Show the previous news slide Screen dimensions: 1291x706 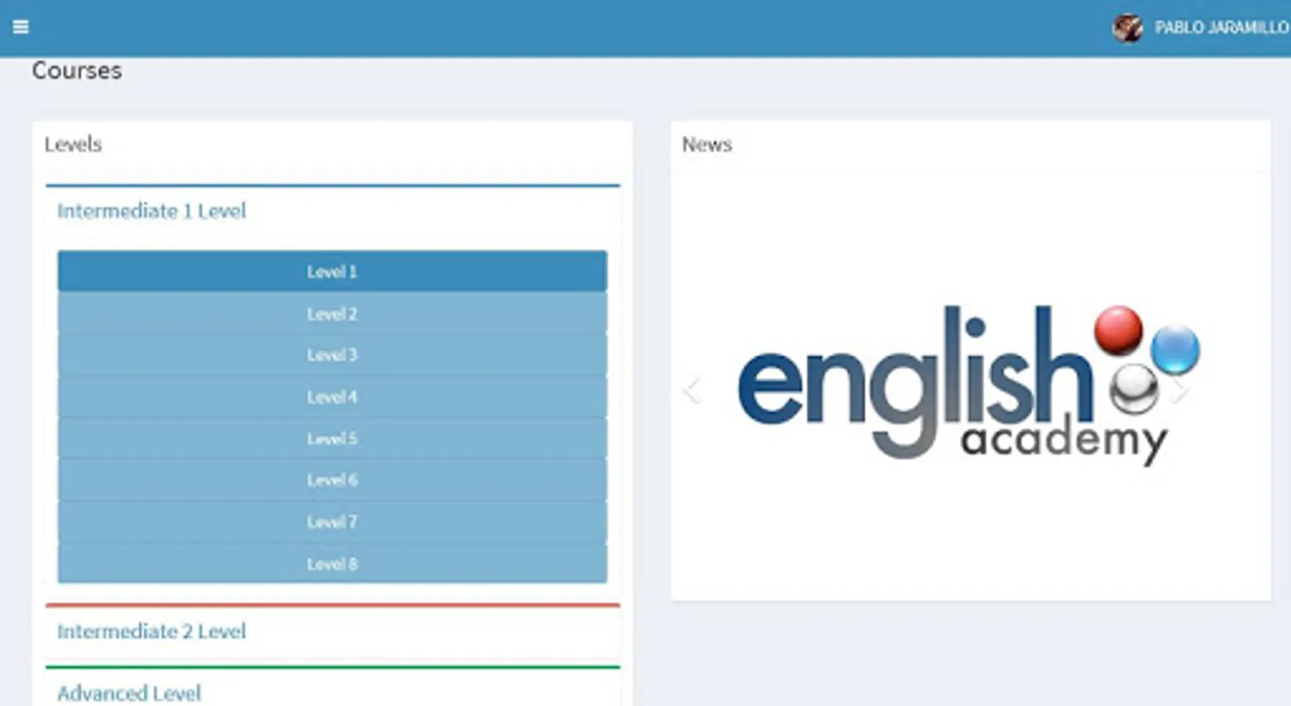coord(692,390)
